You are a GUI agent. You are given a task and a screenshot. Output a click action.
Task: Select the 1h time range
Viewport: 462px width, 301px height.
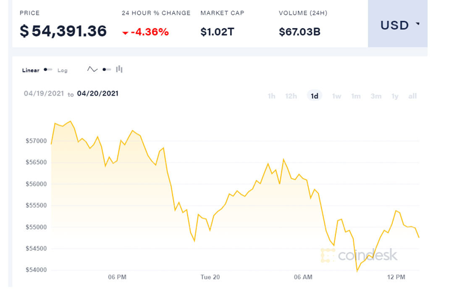(271, 96)
